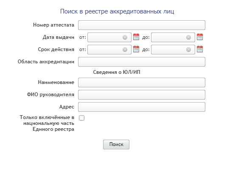
Task: Clear the validity period 'до' field
Action: (188, 50)
